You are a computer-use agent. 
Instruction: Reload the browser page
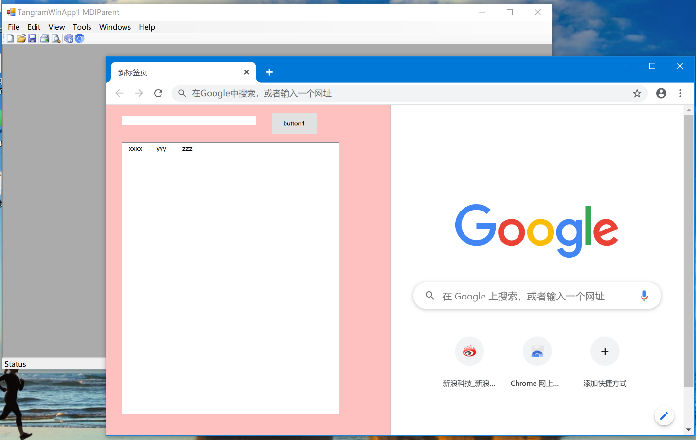coord(158,93)
